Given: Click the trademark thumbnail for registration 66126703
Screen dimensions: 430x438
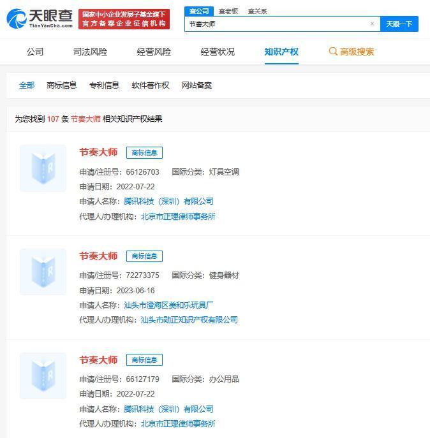Looking at the screenshot, I should click(43, 168).
